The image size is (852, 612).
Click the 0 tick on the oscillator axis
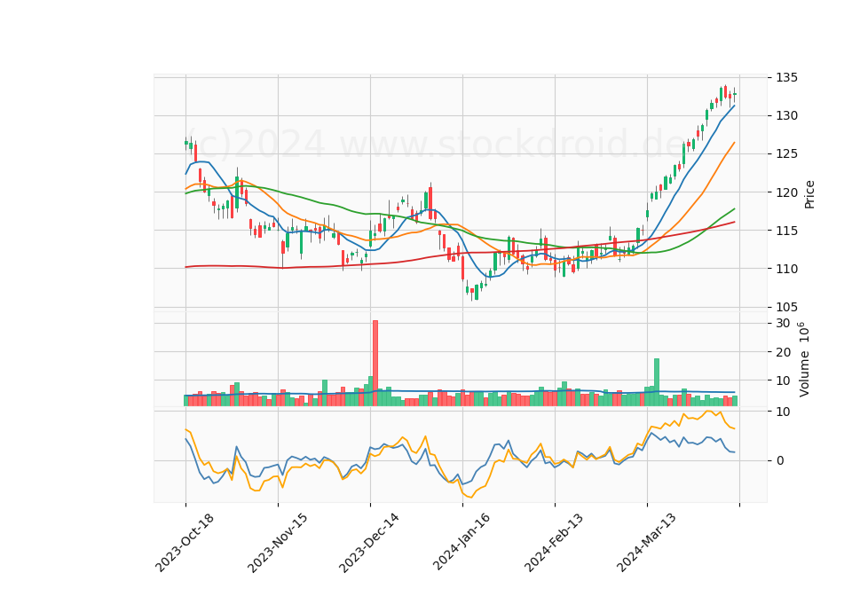780,460
